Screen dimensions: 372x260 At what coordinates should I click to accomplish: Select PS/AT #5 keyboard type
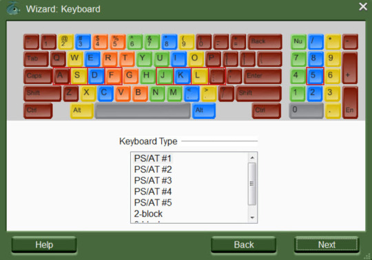click(x=153, y=203)
